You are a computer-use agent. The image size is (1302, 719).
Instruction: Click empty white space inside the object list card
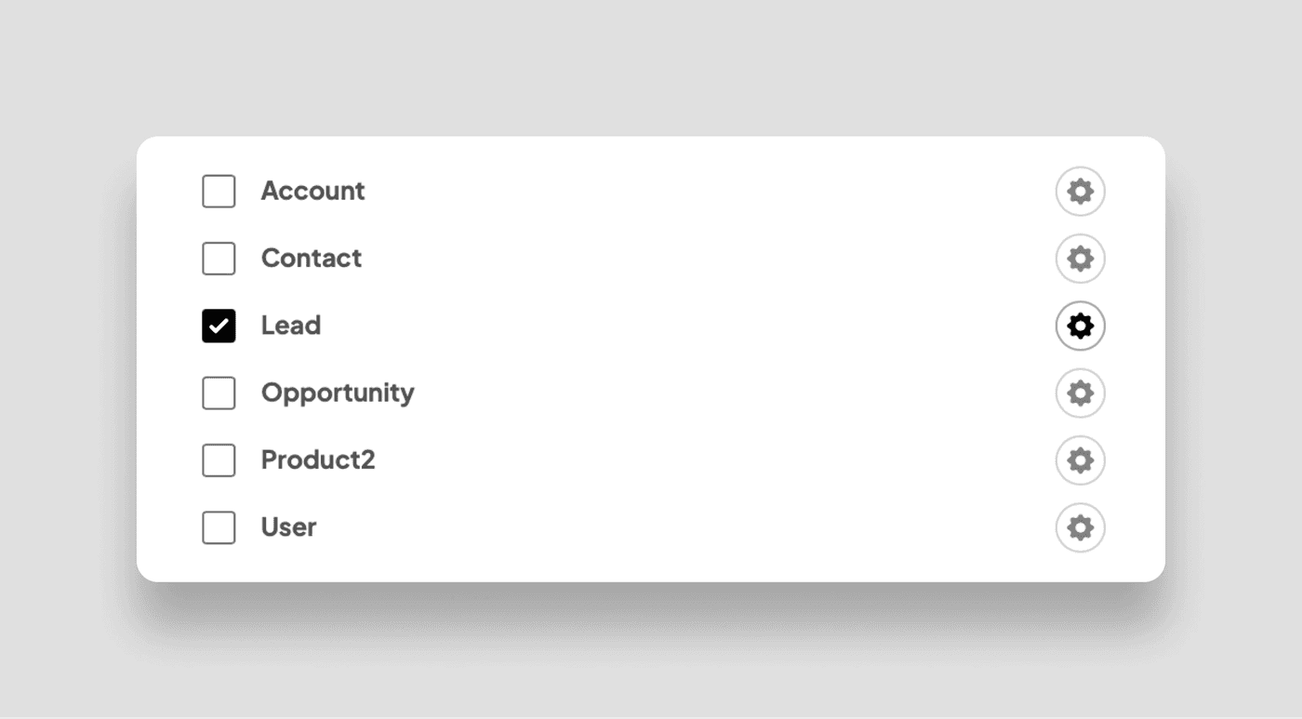click(x=697, y=358)
